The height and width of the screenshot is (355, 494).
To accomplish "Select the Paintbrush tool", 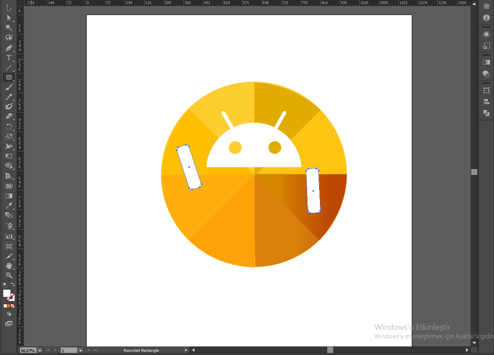I will point(9,87).
